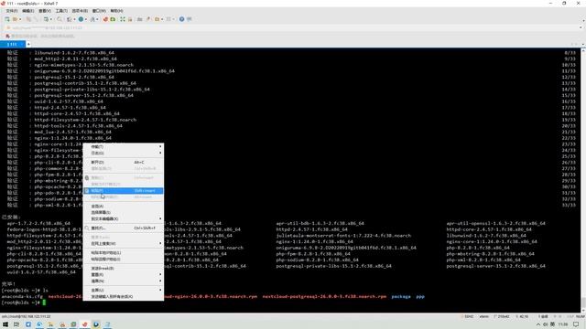Viewport: 586px width, 329px height.
Task: Select the session tab labeled 1 111
Action: tap(12, 44)
